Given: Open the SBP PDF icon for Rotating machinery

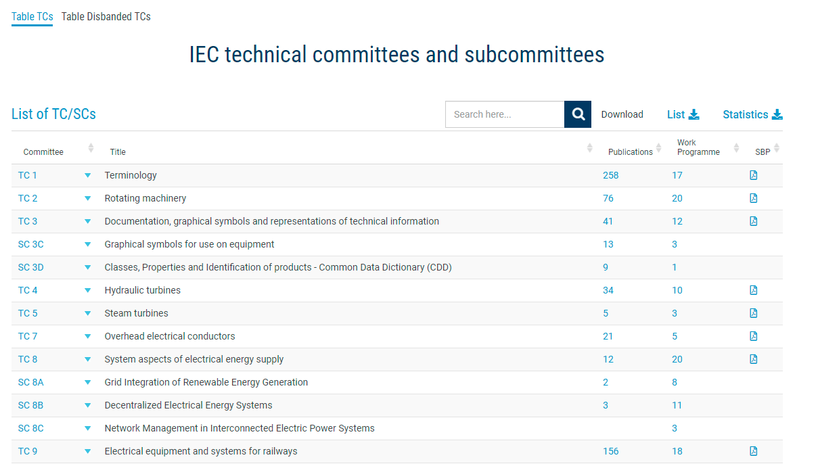Looking at the screenshot, I should coord(753,198).
